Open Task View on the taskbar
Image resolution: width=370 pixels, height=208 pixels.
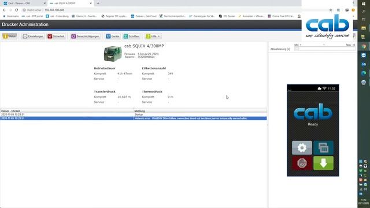point(364,19)
